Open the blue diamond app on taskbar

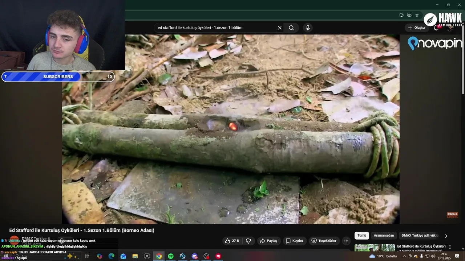[x=183, y=256]
